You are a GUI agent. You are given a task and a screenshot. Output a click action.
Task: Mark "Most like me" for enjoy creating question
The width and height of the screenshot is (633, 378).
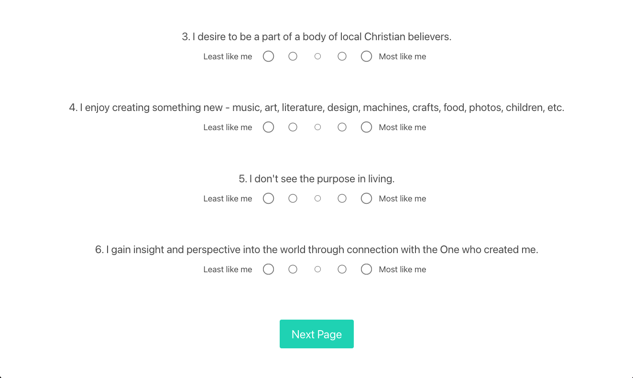[x=366, y=127]
